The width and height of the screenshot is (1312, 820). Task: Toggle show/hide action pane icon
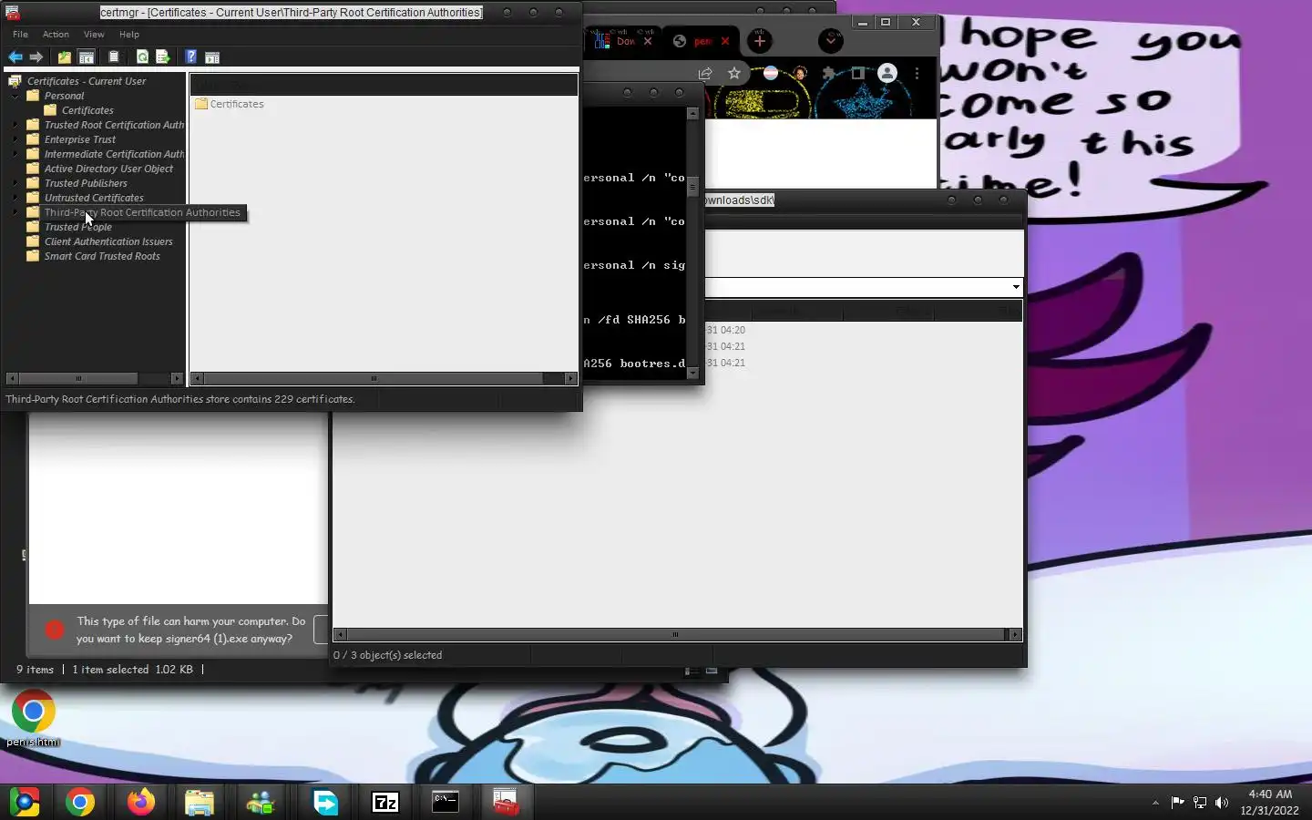(212, 56)
